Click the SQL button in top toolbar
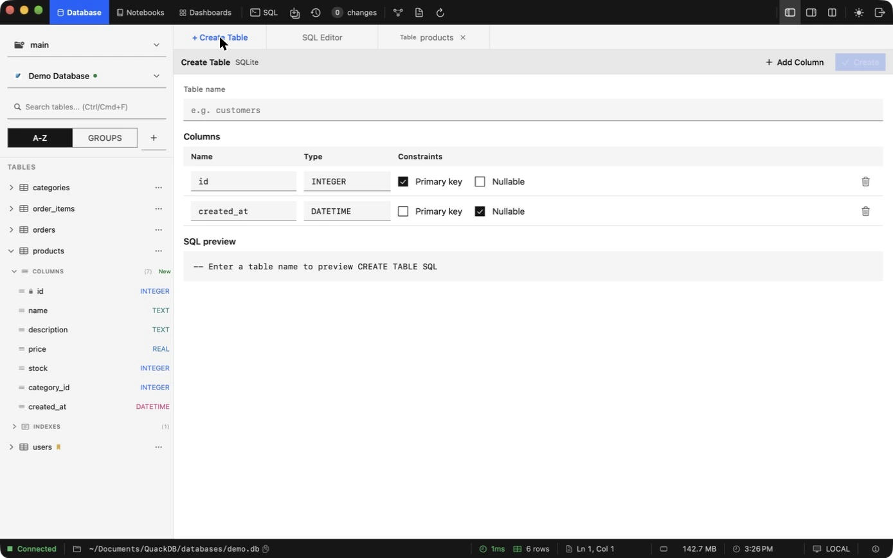 click(x=264, y=12)
